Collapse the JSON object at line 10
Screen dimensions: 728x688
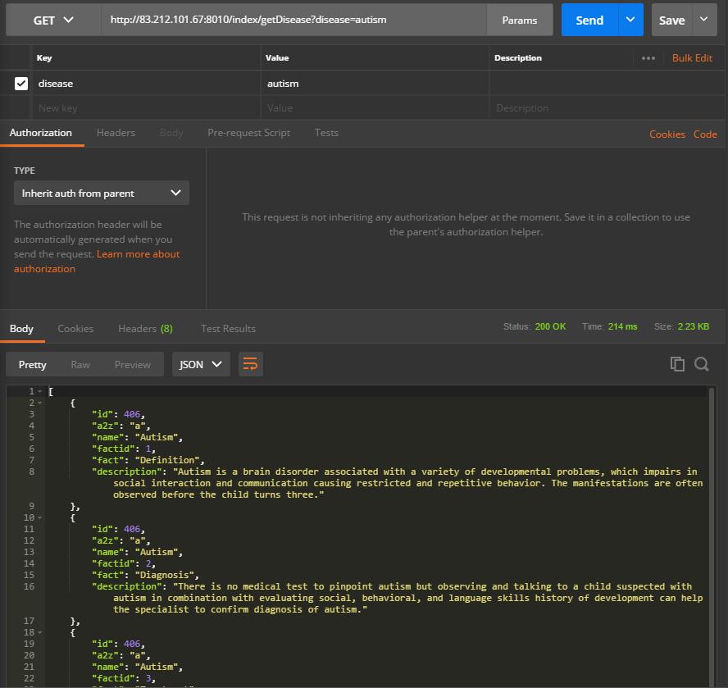40,517
